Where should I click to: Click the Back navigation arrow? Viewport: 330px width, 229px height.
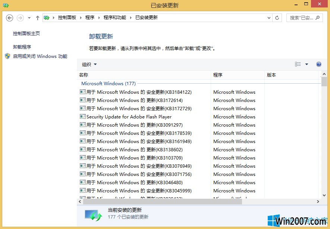[9, 18]
